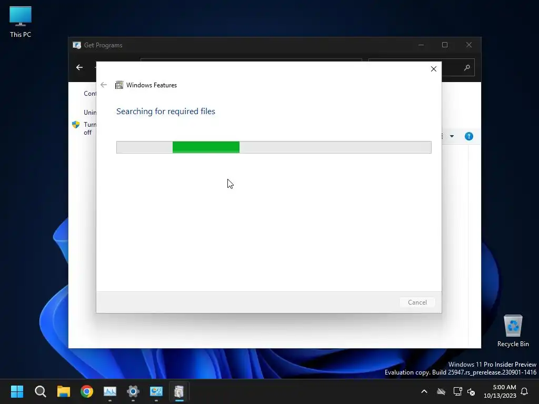Click the shield icon beside Turn features
This screenshot has width=539, height=404.
pyautogui.click(x=76, y=124)
